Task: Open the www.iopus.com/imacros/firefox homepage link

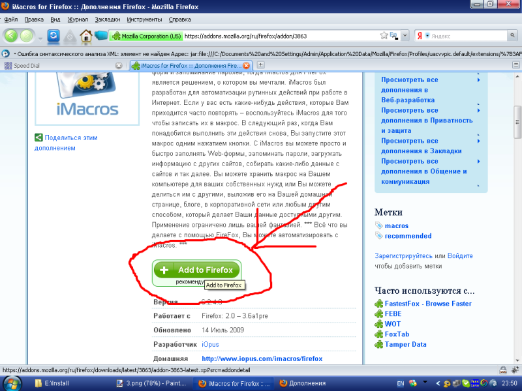Action: [x=262, y=359]
